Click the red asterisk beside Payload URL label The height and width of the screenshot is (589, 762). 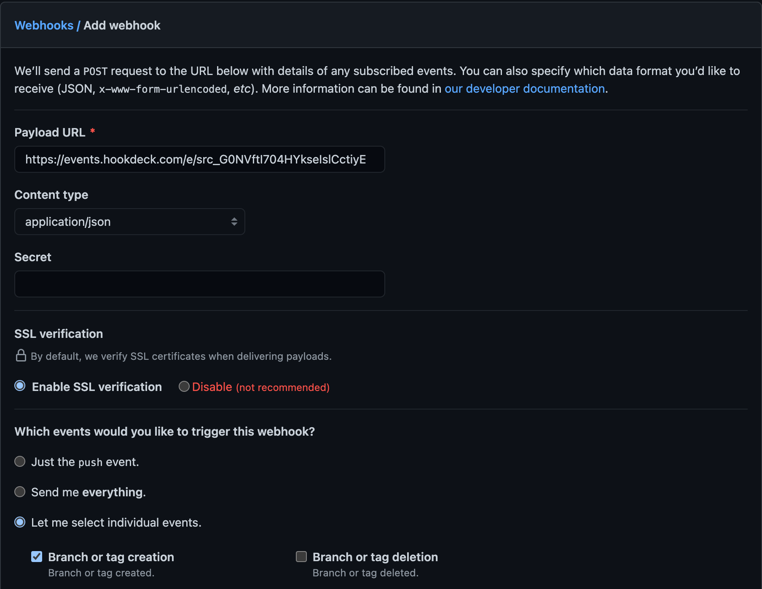coord(93,131)
